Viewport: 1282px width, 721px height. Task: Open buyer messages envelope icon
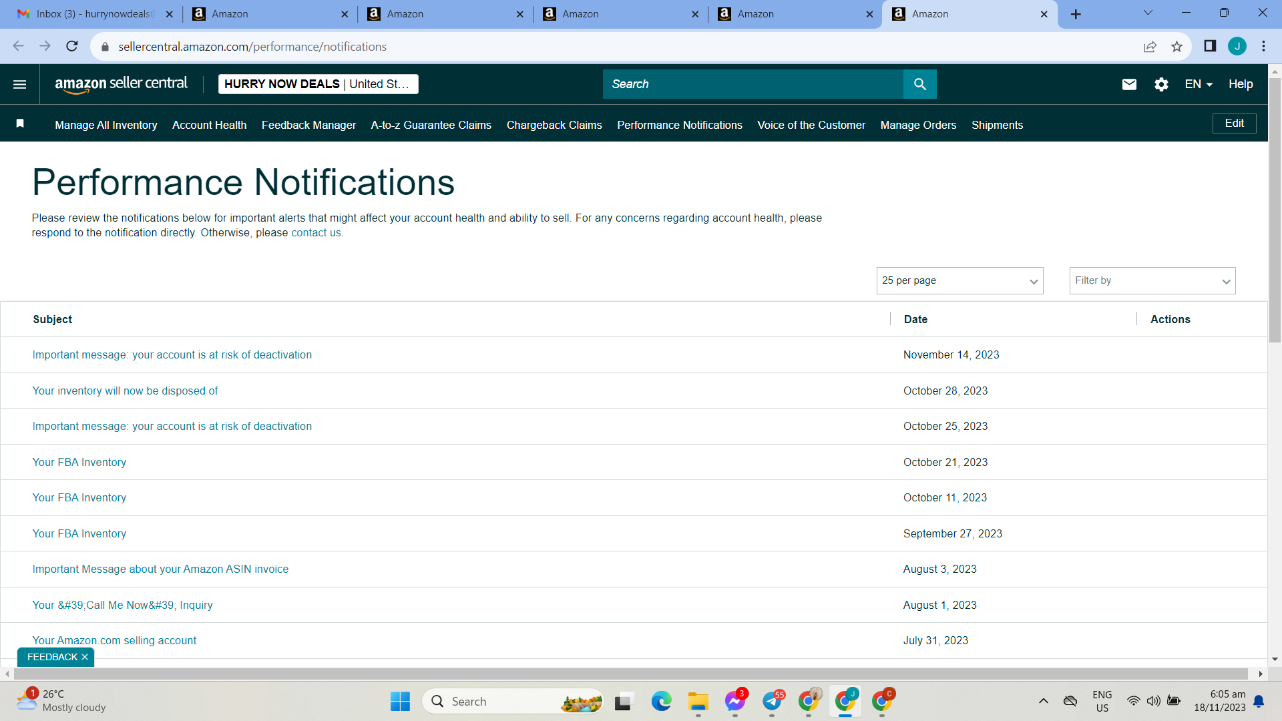click(x=1129, y=84)
